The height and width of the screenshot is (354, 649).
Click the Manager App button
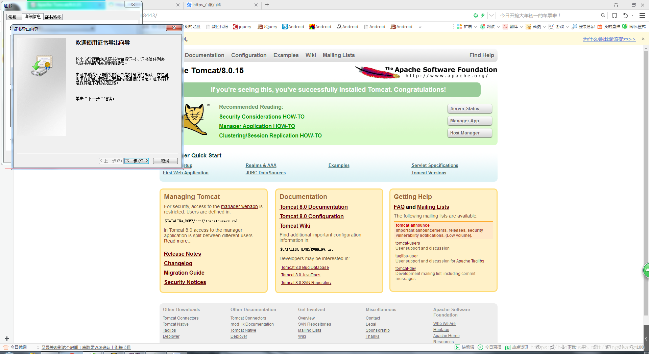click(x=470, y=121)
